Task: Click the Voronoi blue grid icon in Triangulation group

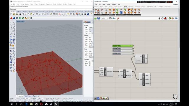Action: (121, 12)
